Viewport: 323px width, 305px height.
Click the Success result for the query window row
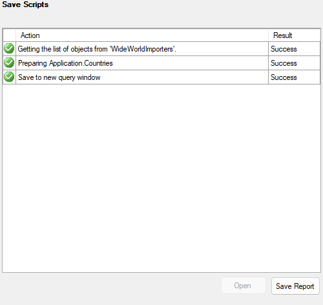[284, 77]
